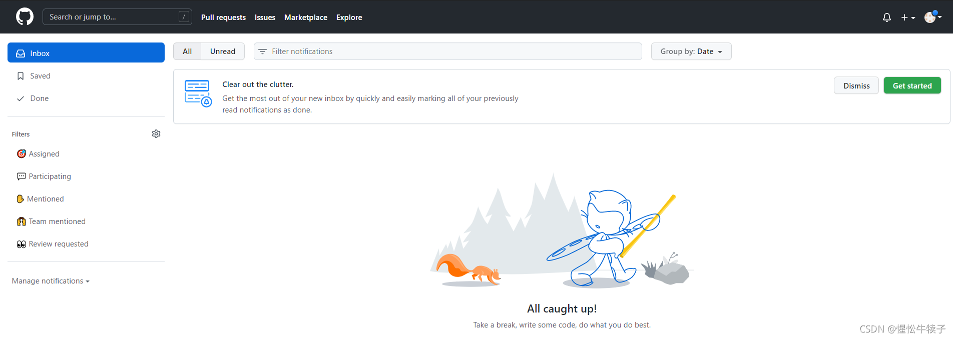Click the Participating speech bubble icon
This screenshot has height=338, width=953.
[x=22, y=176]
